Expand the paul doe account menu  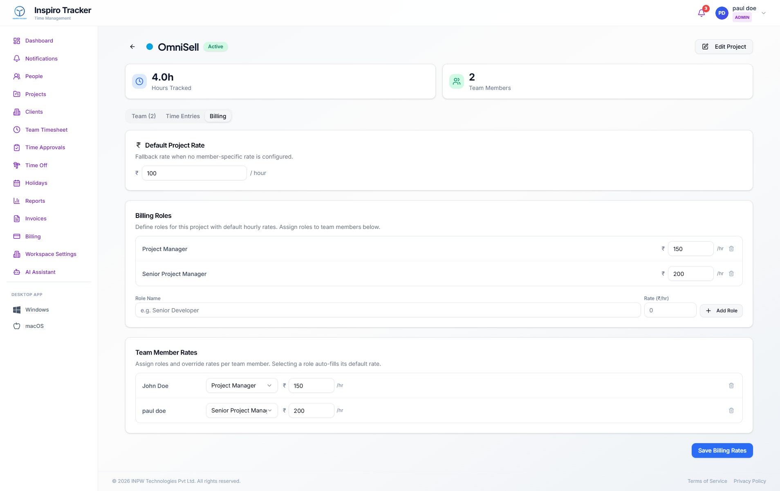[x=763, y=13]
